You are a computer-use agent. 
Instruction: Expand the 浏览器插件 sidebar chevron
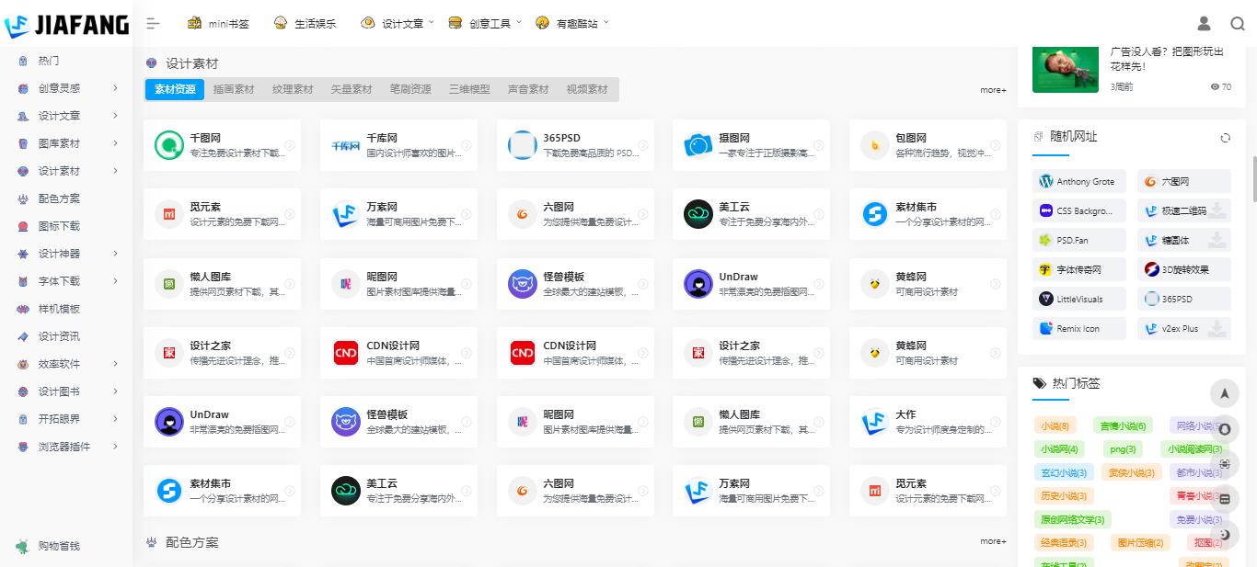point(115,447)
